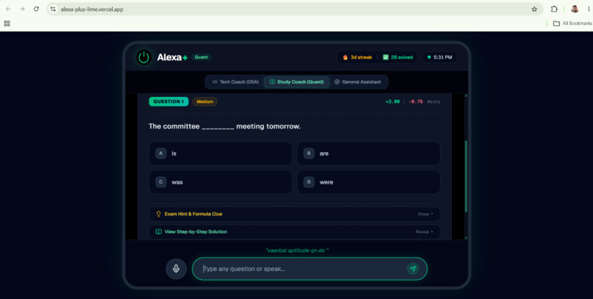Click the Alexa power button icon

[x=143, y=57]
